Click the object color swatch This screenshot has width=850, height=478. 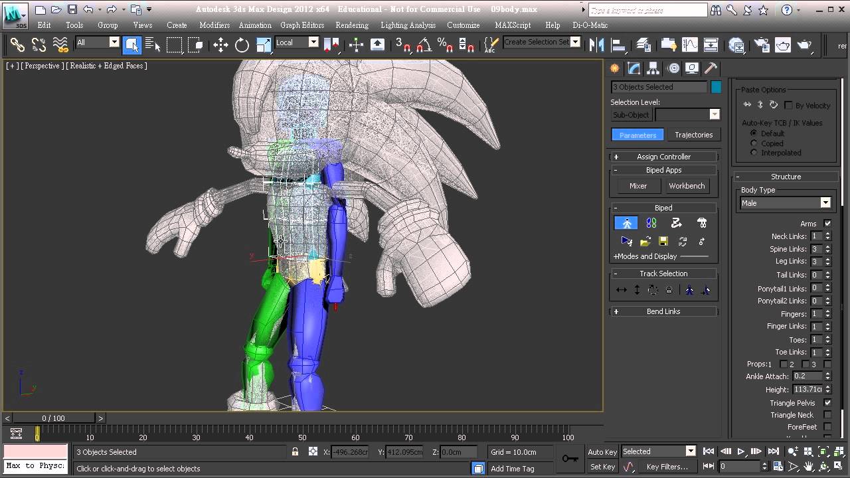(x=716, y=87)
